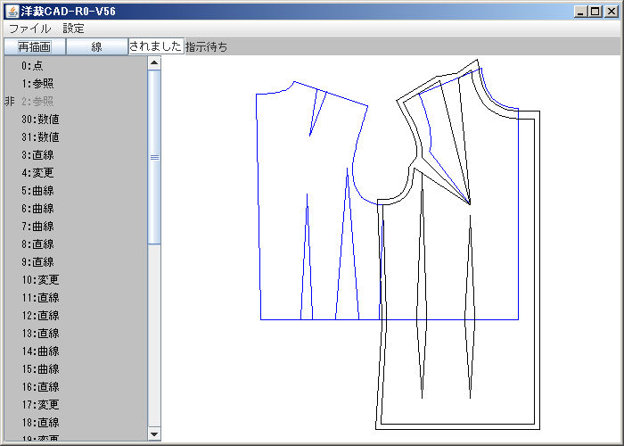Select list row 7:曲線
The height and width of the screenshot is (446, 624).
[76, 227]
